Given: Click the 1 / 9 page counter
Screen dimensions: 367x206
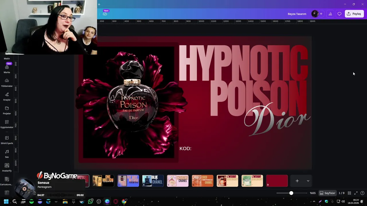Looking at the screenshot, I should point(341,193).
